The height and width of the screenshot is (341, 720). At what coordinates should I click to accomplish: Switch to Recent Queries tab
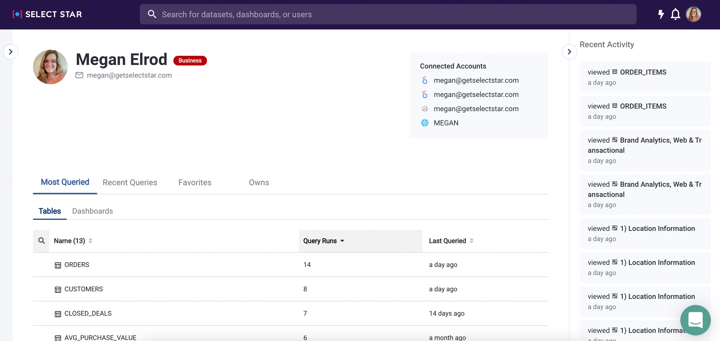(130, 183)
